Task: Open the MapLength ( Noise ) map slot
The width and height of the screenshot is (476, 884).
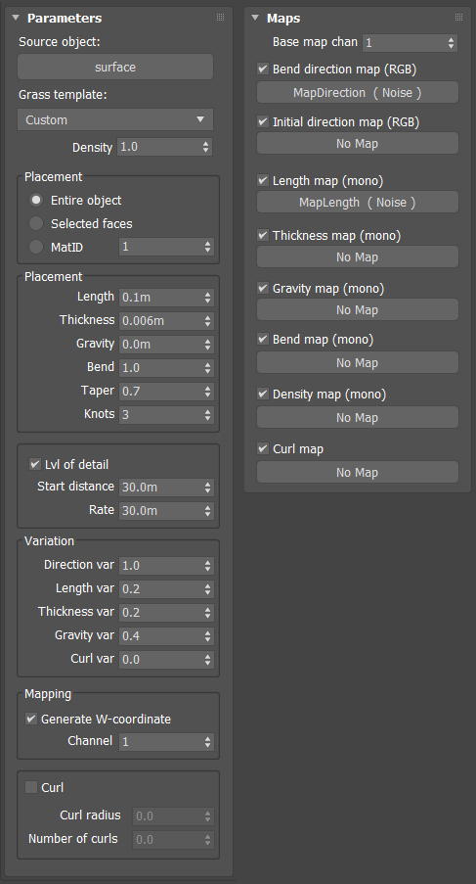Action: [x=358, y=203]
